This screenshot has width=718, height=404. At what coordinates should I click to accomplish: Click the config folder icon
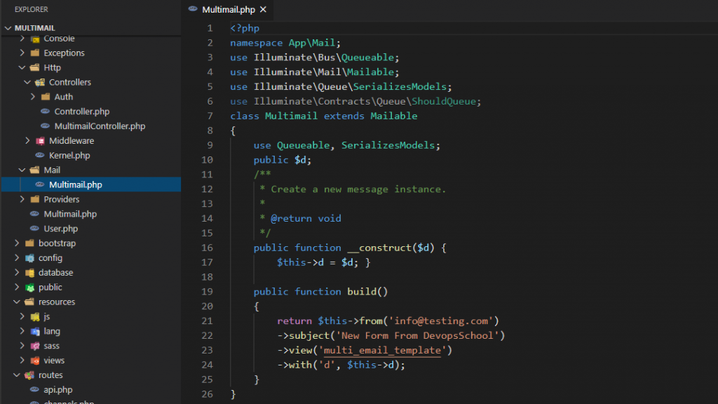coord(29,258)
